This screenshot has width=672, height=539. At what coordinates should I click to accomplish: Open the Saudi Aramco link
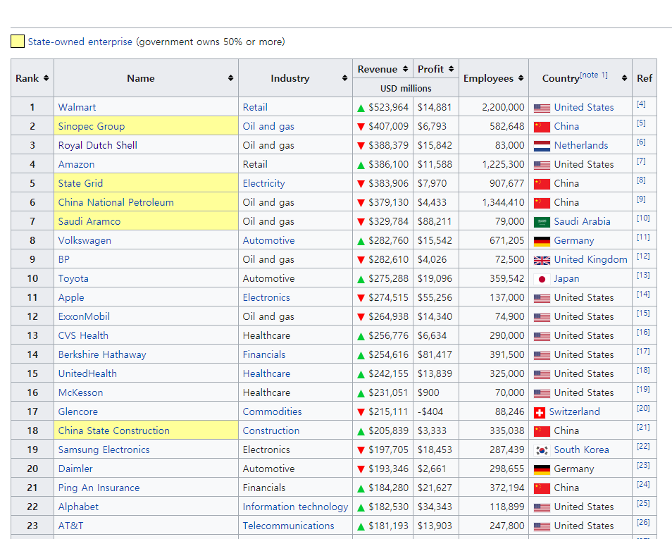89,221
